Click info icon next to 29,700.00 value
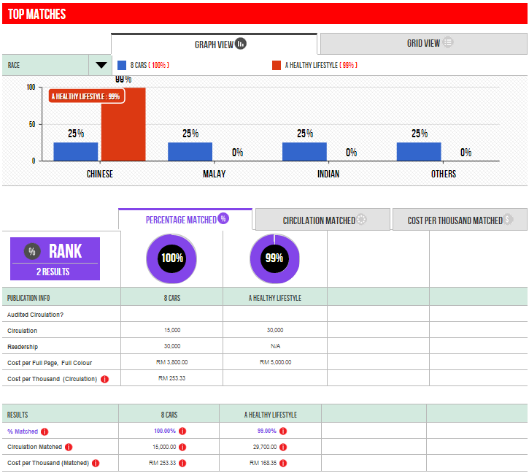Screen dimensions: 529x476 point(284,447)
